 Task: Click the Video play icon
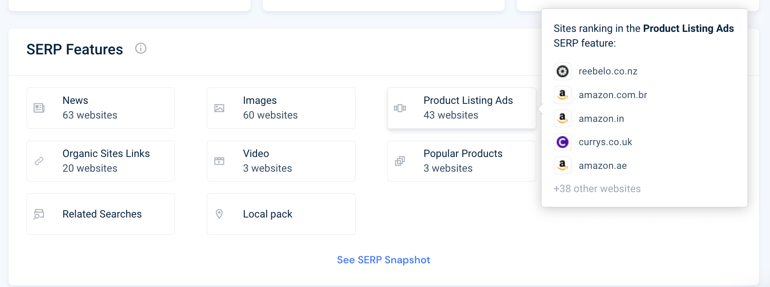pyautogui.click(x=219, y=161)
